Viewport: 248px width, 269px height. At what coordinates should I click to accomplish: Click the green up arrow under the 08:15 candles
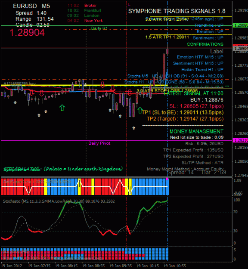click(62, 108)
